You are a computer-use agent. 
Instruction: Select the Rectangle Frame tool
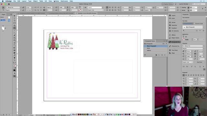pyautogui.click(x=15, y=38)
